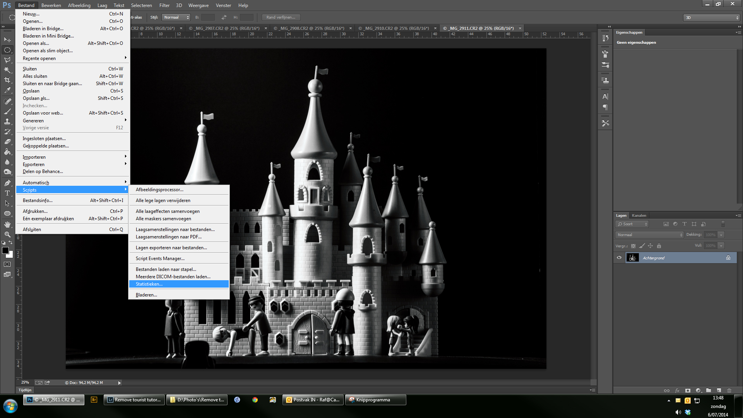
Task: Select the Blur tool
Action: click(7, 162)
